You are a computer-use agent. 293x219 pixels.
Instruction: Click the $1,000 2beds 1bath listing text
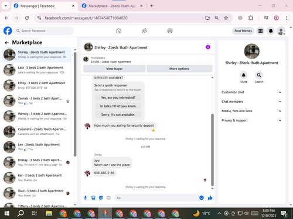tap(111, 62)
